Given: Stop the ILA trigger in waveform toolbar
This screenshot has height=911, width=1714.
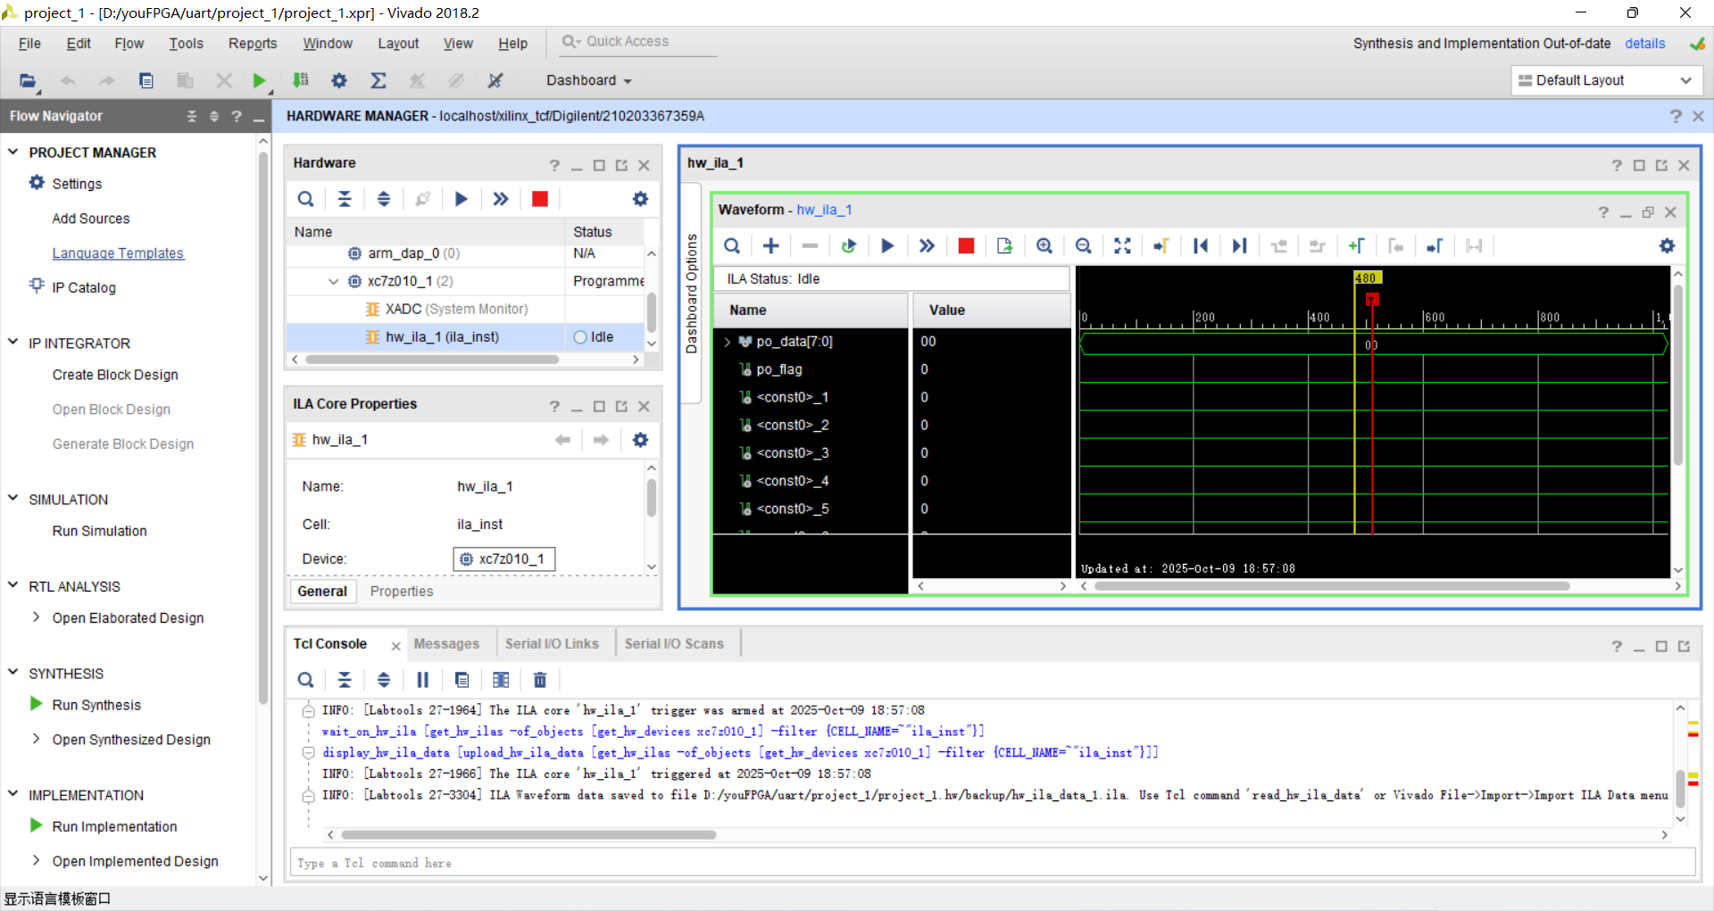Looking at the screenshot, I should click(965, 246).
